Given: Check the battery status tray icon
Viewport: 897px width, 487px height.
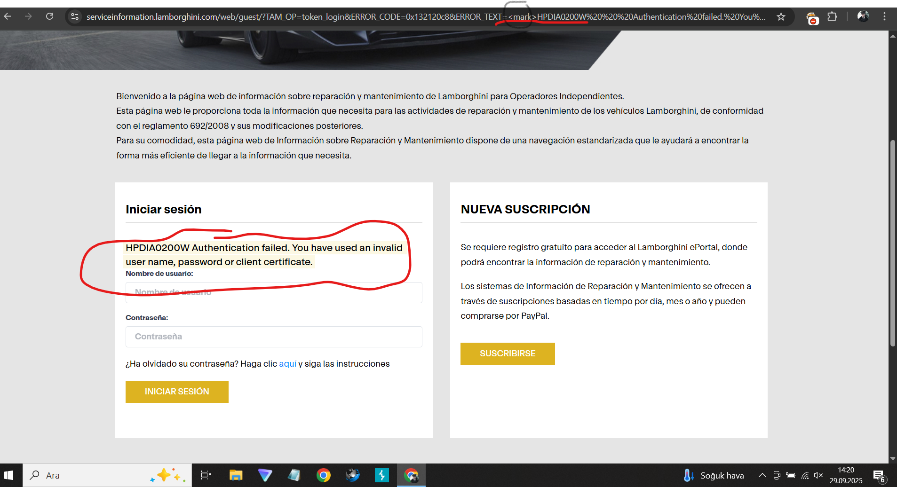Looking at the screenshot, I should pyautogui.click(x=791, y=475).
